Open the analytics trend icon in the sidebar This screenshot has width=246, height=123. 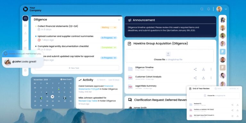click(x=25, y=41)
